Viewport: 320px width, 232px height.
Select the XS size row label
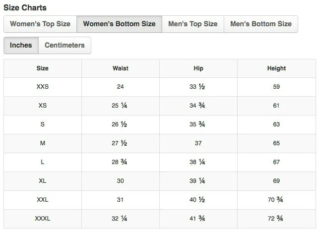[x=43, y=106]
